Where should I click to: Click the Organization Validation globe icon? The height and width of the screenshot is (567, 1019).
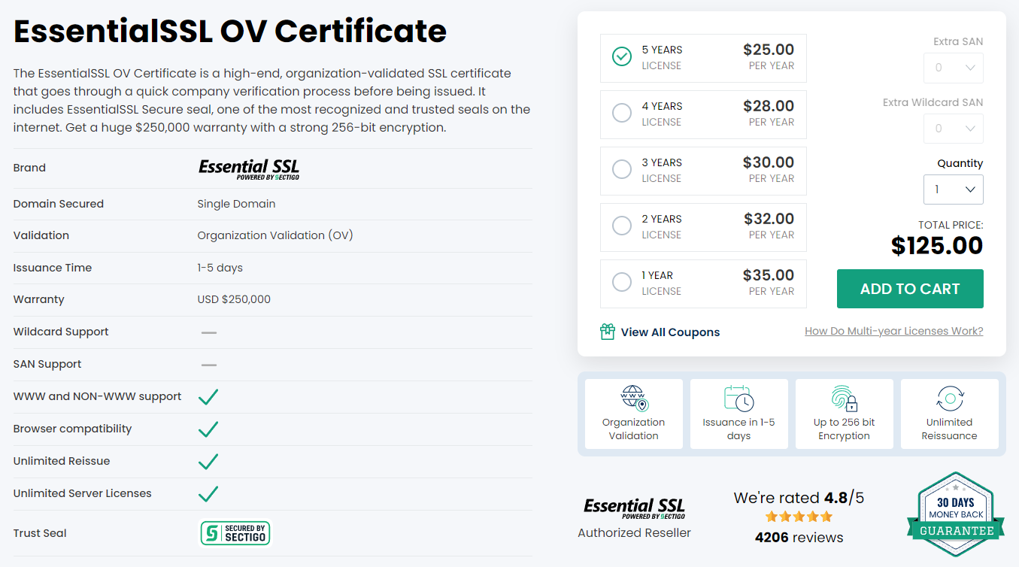pos(634,398)
